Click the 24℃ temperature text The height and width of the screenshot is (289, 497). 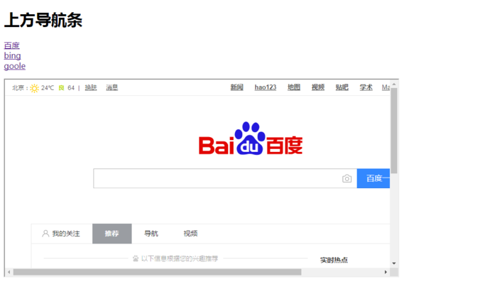coord(48,88)
